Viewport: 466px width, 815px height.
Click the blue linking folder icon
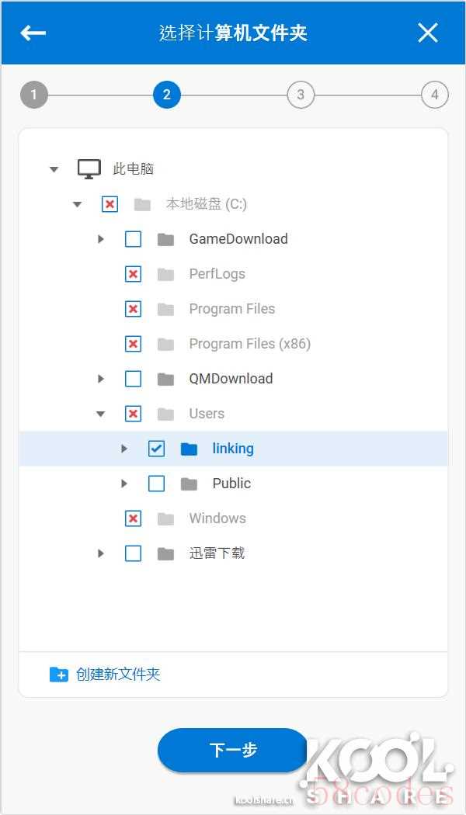point(189,449)
